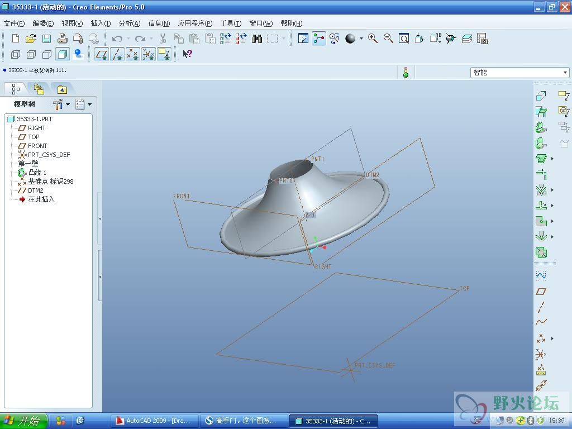Screen dimensions: 572x429
Task: Toggle datum planes display
Action: click(102, 54)
